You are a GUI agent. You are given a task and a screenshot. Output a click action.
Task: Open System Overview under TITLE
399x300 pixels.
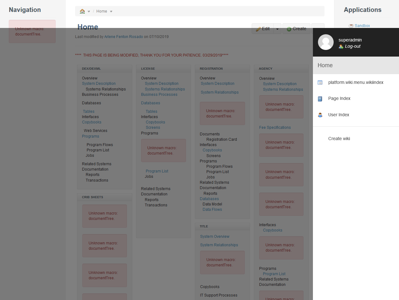pos(215,237)
